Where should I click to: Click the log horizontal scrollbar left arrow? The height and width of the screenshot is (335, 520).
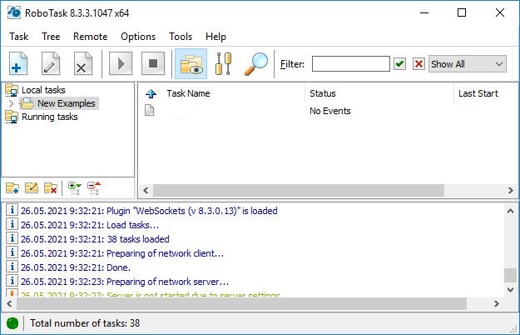point(9,304)
